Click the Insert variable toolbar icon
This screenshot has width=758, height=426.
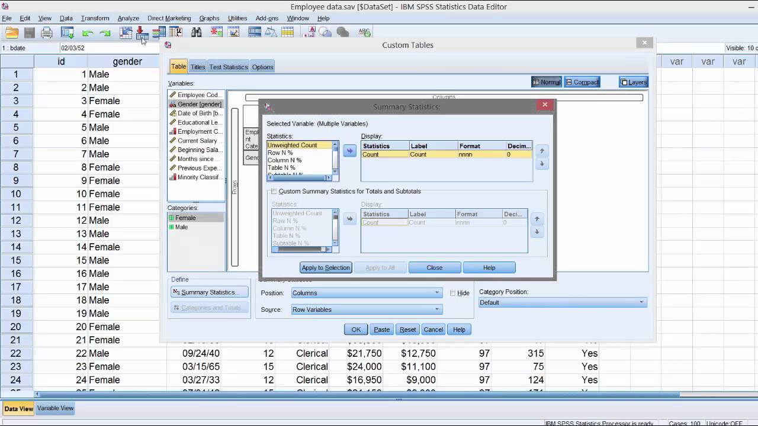233,33
